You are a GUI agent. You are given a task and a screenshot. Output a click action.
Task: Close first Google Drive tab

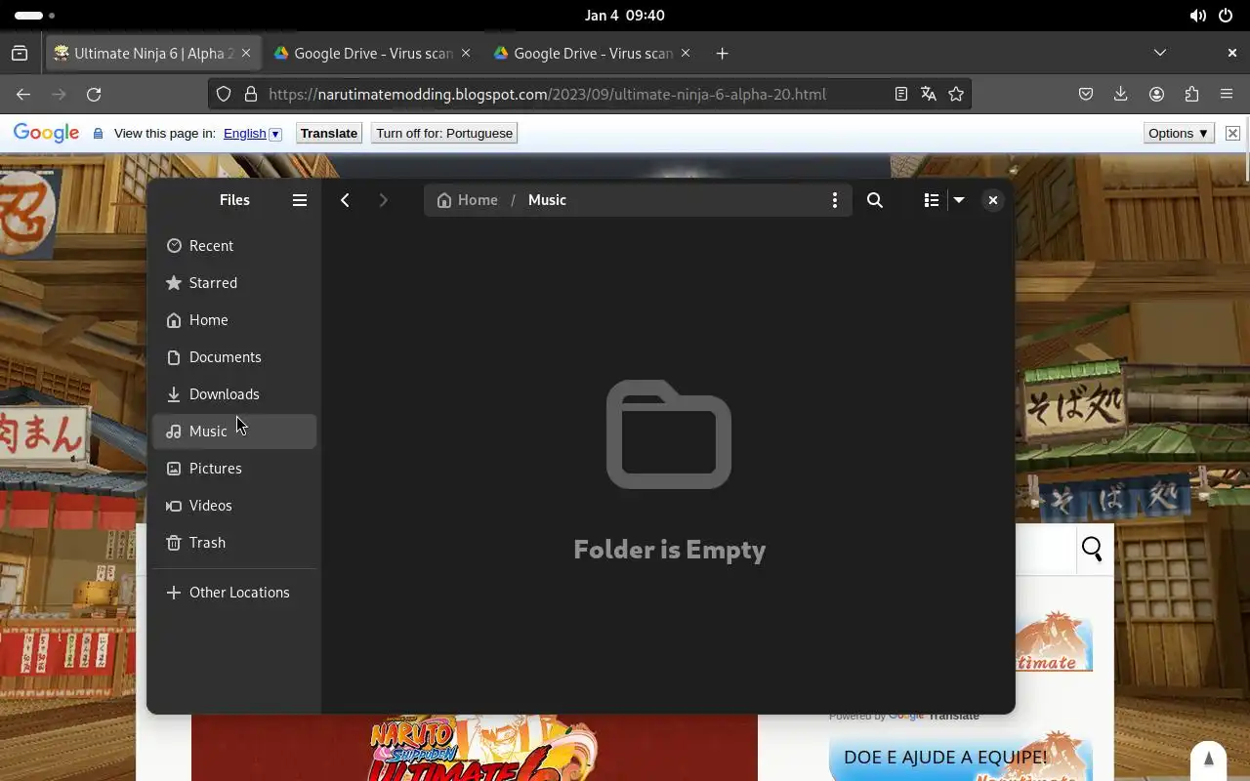tap(466, 54)
